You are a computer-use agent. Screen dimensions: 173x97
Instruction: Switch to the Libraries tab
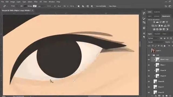point(157,16)
